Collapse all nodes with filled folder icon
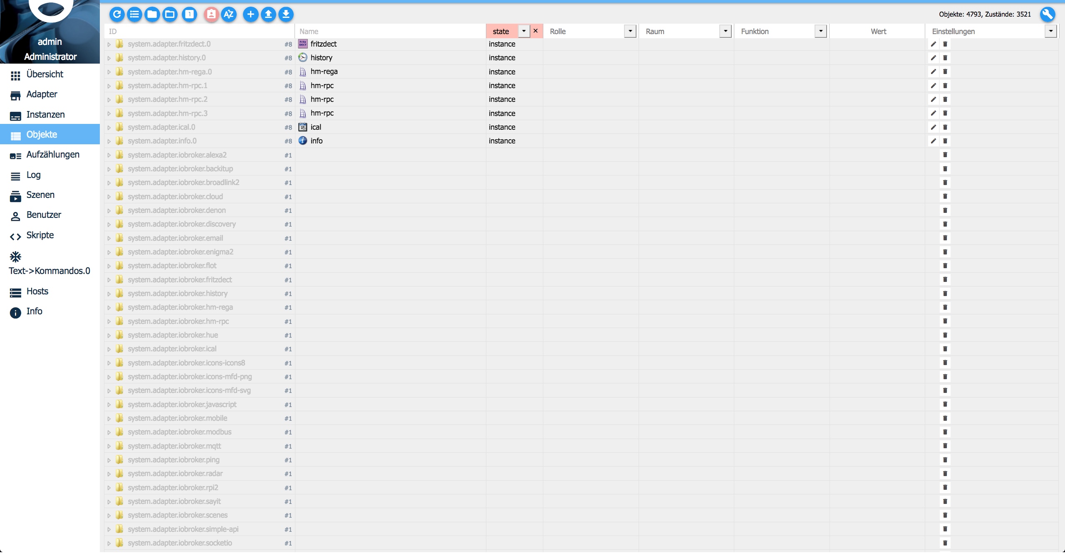The width and height of the screenshot is (1065, 553). click(x=152, y=15)
